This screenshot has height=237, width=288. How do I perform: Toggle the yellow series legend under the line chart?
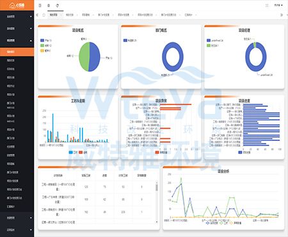236,223
